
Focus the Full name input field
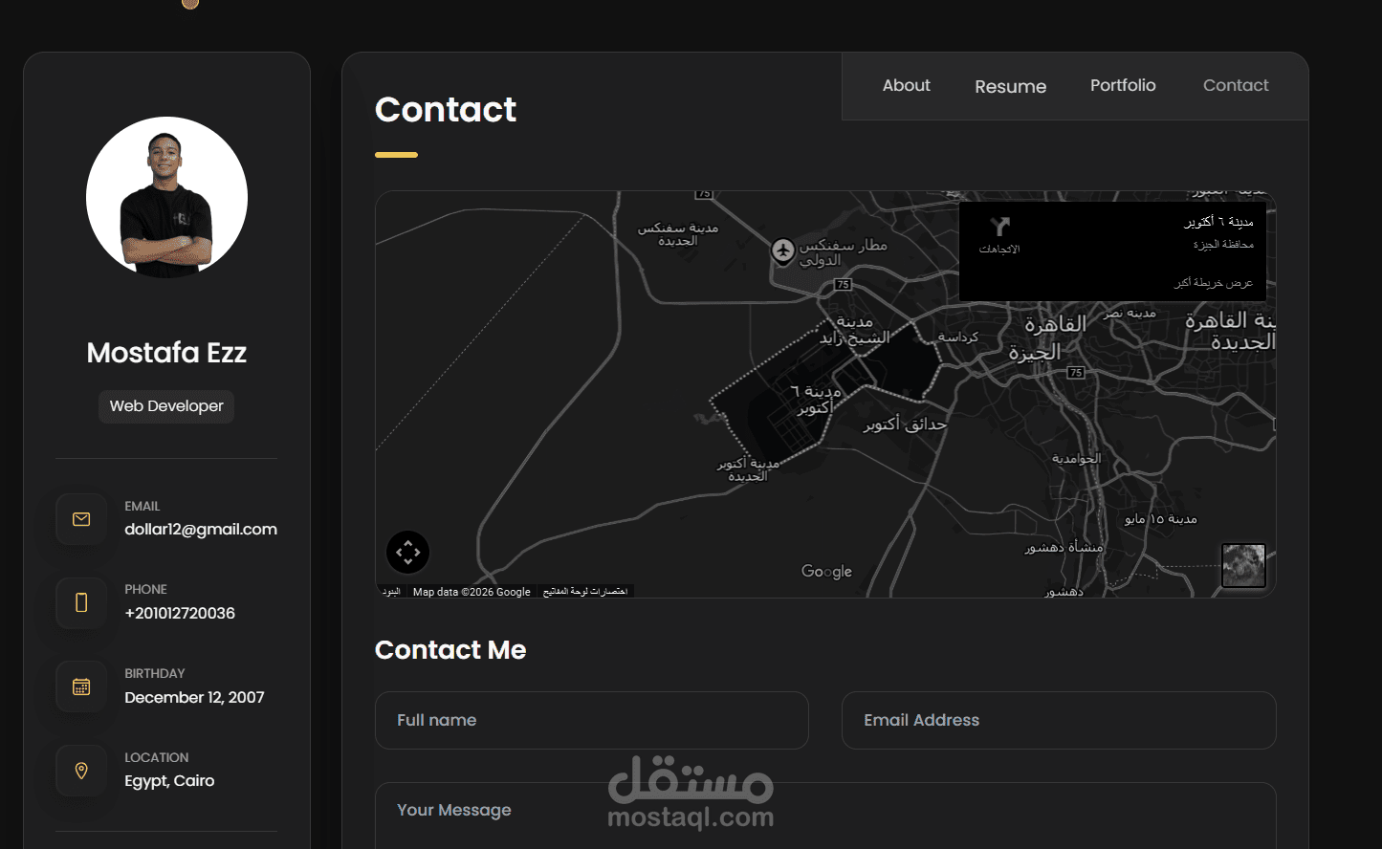pyautogui.click(x=592, y=720)
